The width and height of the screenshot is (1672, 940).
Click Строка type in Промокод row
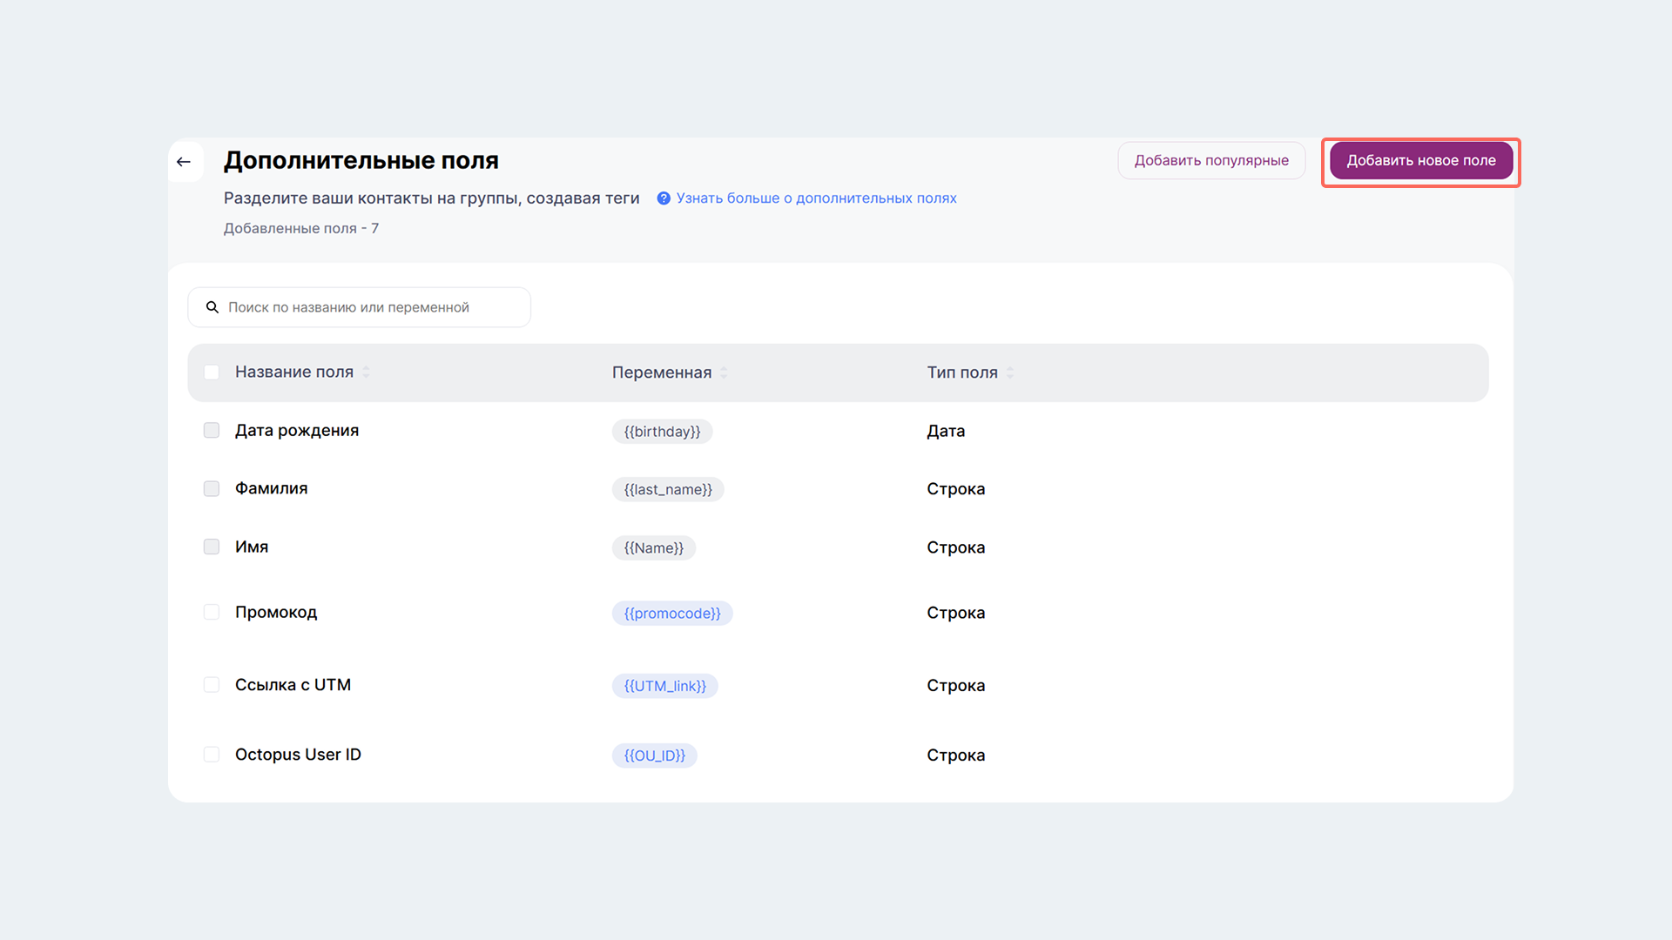click(956, 613)
